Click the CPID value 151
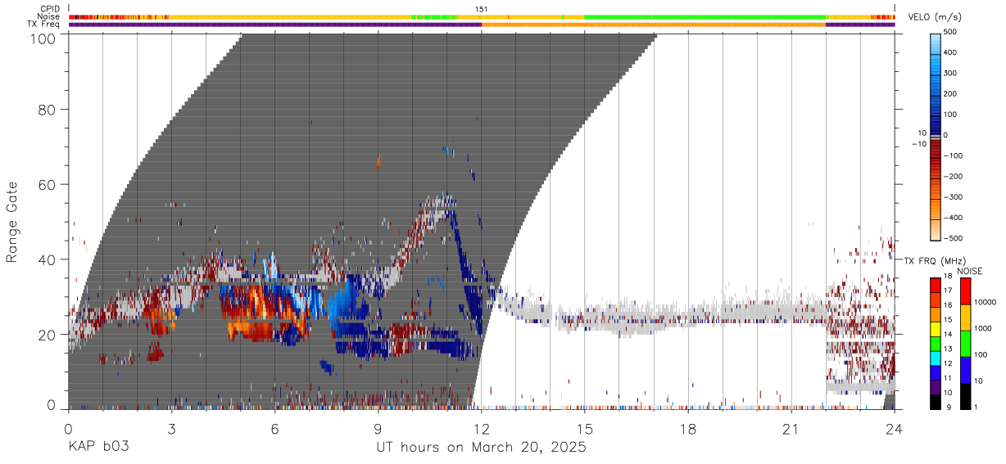The width and height of the screenshot is (1006, 464). point(482,9)
